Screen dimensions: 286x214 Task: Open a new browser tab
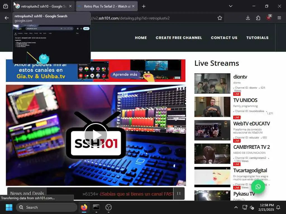pos(144,6)
